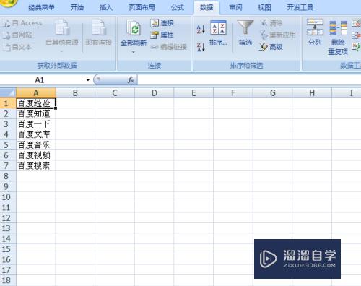Select row 1 header

pos(8,103)
